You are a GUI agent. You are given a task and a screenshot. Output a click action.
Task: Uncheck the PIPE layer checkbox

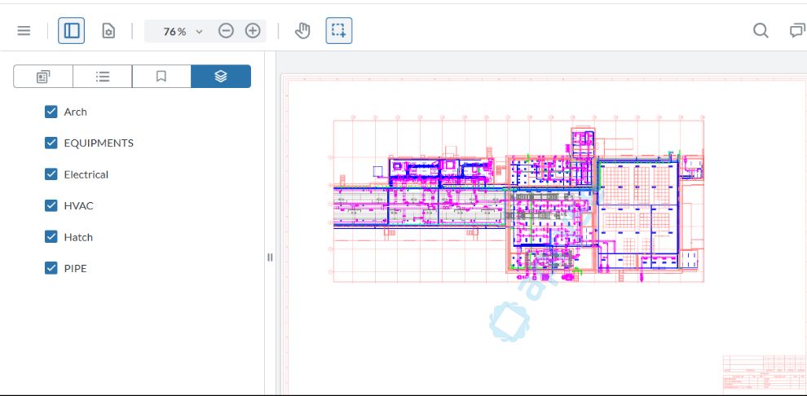[51, 268]
